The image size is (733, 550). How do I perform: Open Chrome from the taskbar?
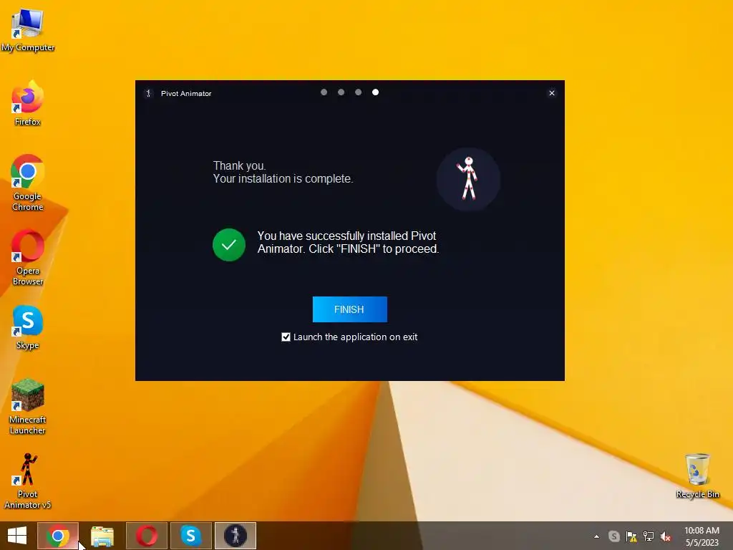(x=58, y=536)
